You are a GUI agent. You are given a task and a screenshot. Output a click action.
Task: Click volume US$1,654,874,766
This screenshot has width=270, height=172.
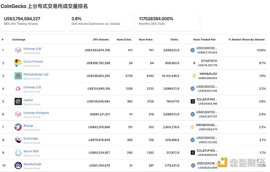(x=97, y=50)
